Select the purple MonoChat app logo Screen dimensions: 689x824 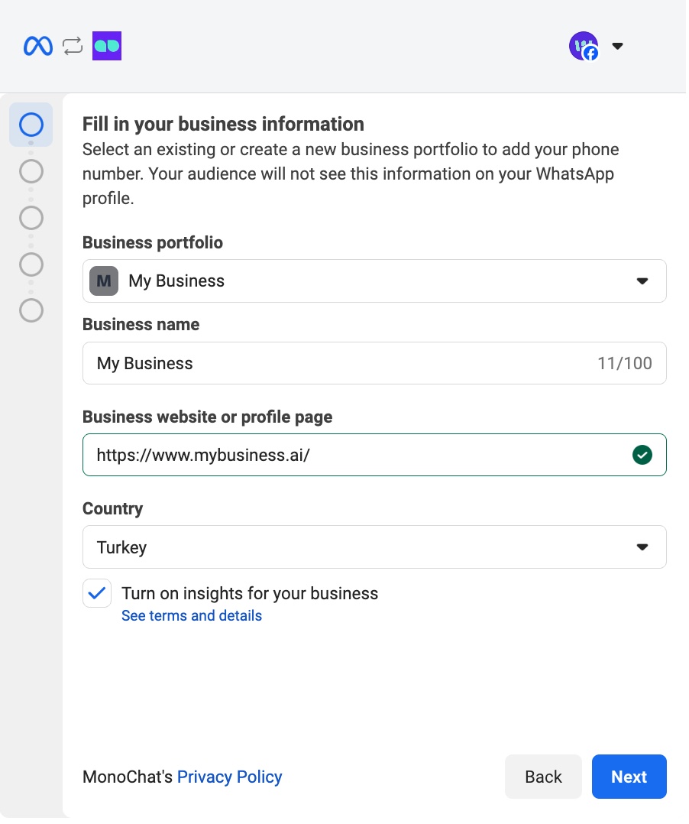106,46
